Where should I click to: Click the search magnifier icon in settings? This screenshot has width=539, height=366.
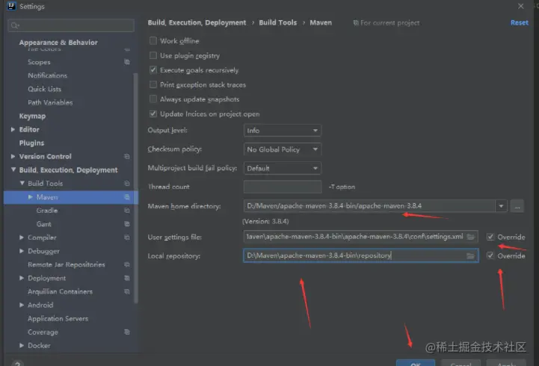[x=15, y=25]
